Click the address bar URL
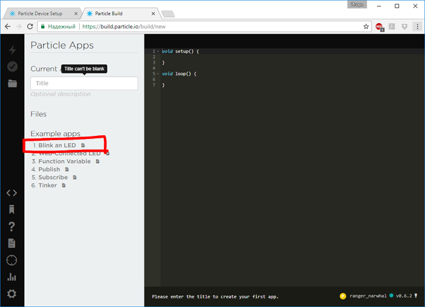The image size is (425, 307). point(124,27)
